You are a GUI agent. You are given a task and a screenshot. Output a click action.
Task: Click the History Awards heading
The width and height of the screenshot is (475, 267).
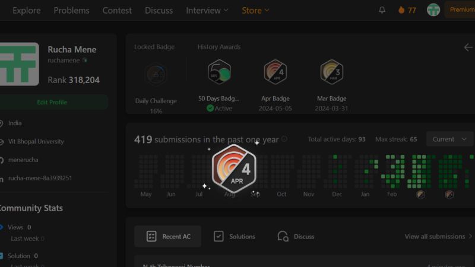coord(219,47)
